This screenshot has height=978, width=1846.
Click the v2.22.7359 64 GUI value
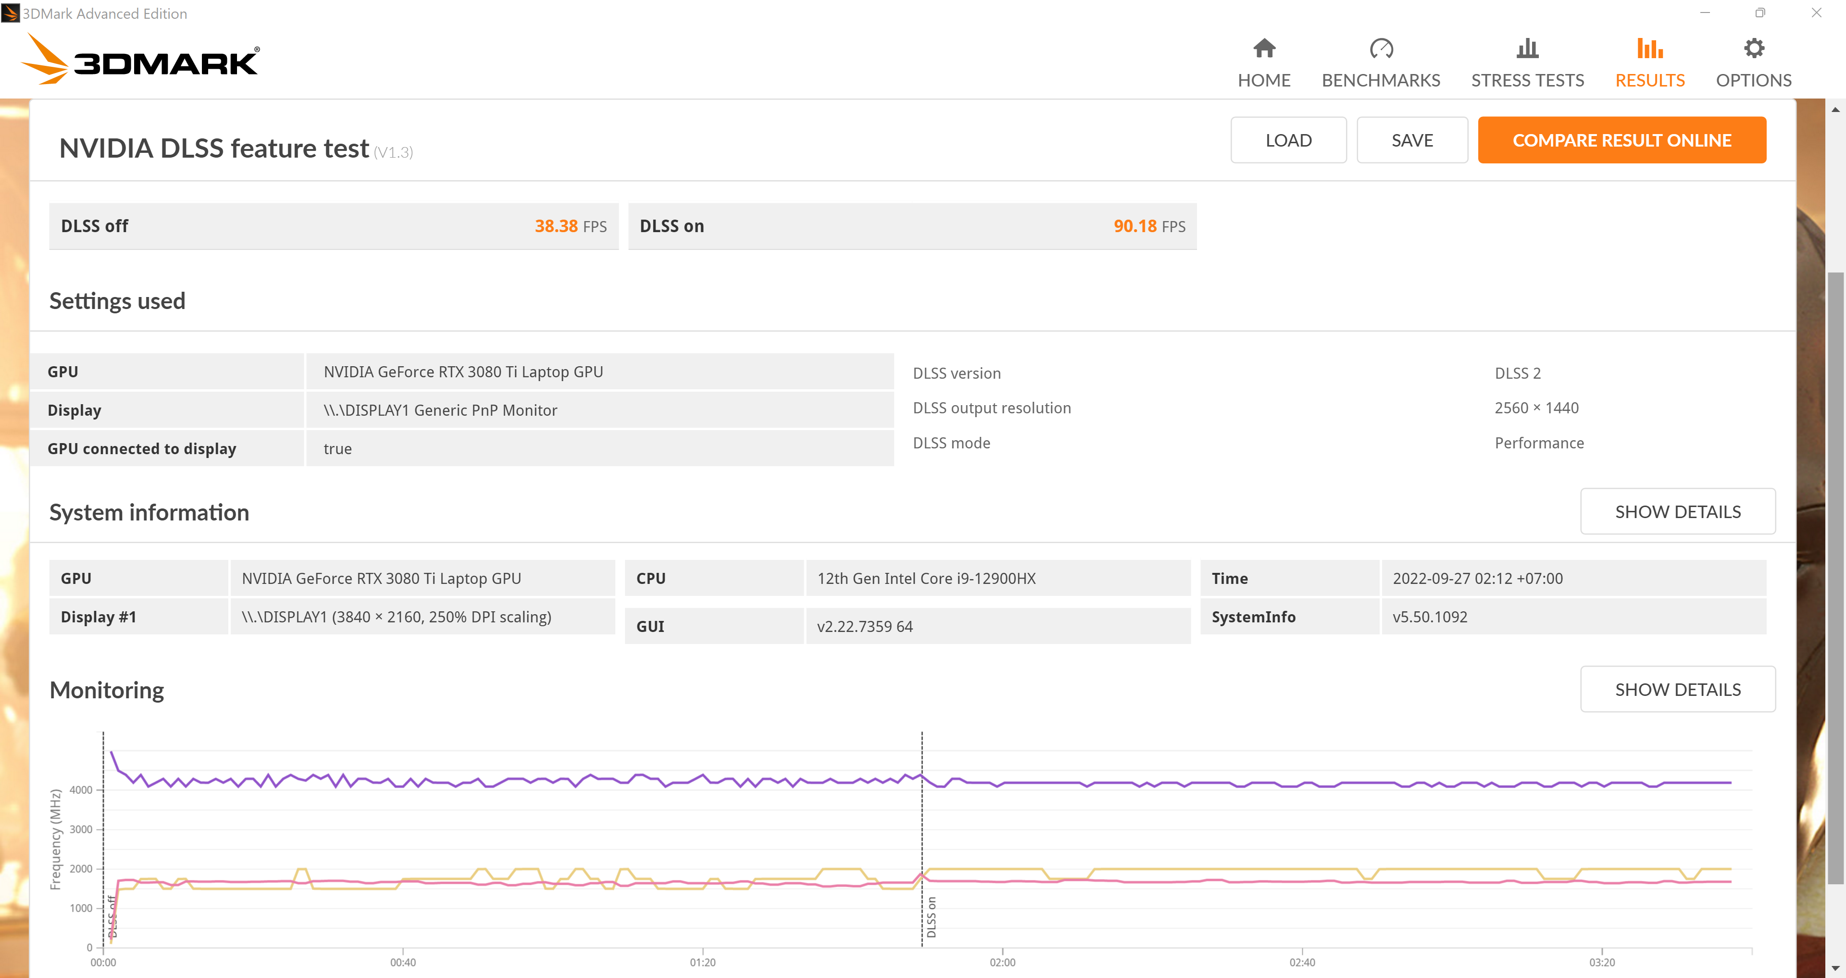click(x=864, y=626)
